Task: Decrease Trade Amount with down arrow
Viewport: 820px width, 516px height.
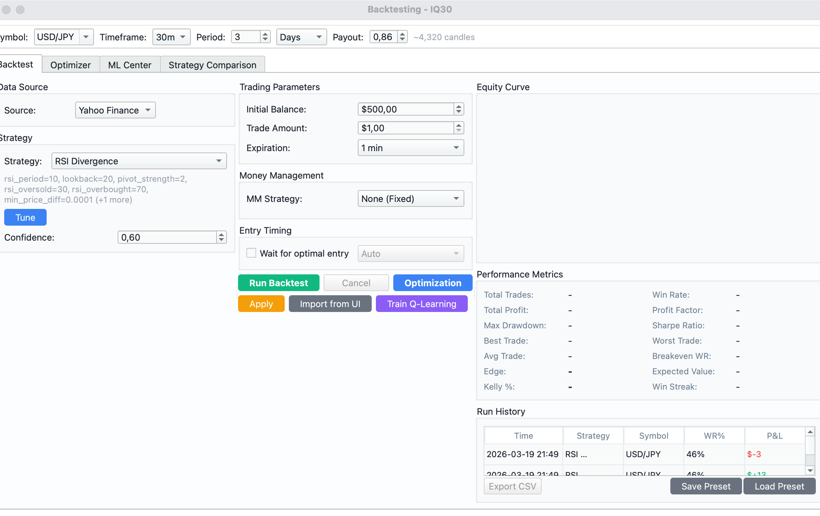Action: [459, 131]
